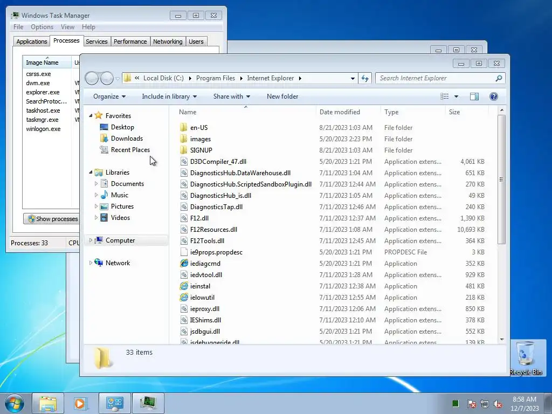Collapse the Favorites tree section
552x414 pixels.
click(91, 115)
